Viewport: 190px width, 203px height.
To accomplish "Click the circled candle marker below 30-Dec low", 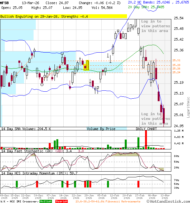I will pyautogui.click(x=42, y=84).
